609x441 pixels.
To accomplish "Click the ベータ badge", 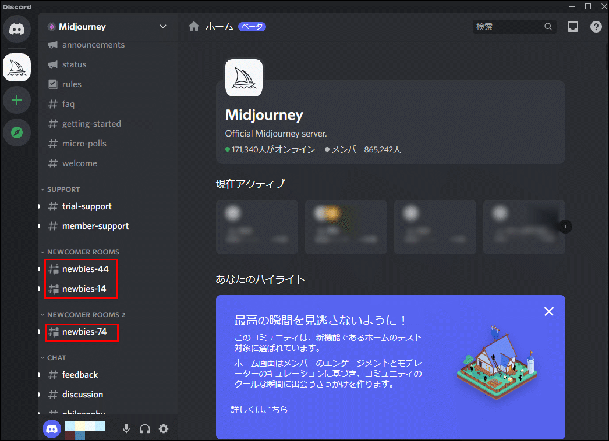I will coord(252,27).
